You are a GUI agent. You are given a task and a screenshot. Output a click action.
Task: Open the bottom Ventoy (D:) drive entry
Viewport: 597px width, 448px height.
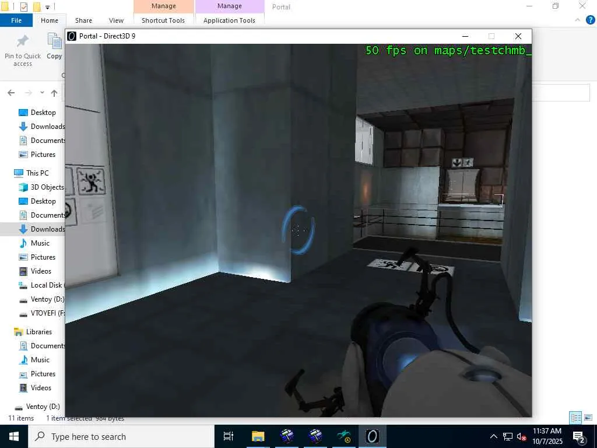[x=37, y=407]
